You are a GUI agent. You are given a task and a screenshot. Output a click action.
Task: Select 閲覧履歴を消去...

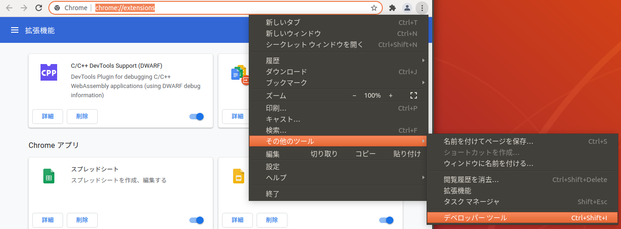coord(522,180)
